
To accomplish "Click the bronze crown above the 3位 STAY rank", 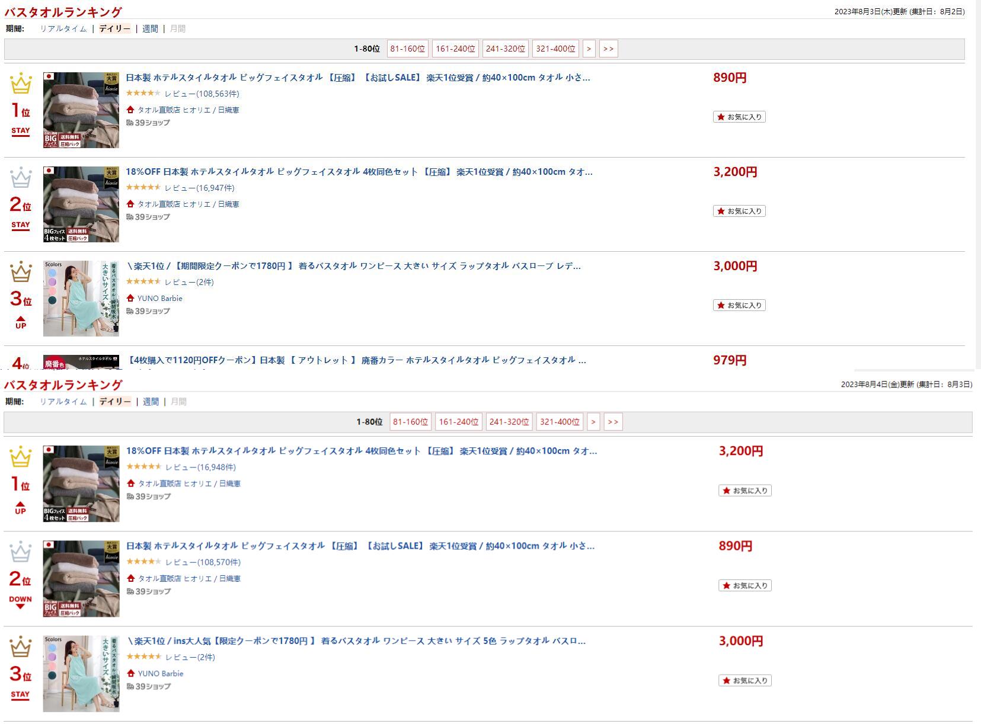I will pyautogui.click(x=20, y=648).
